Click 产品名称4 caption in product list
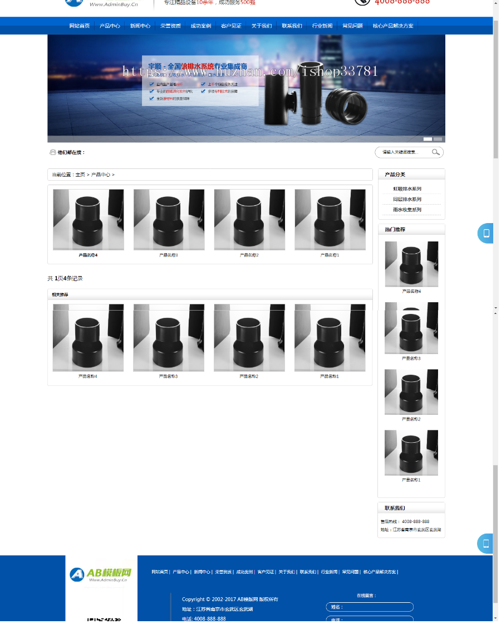The image size is (501, 629). (88, 255)
